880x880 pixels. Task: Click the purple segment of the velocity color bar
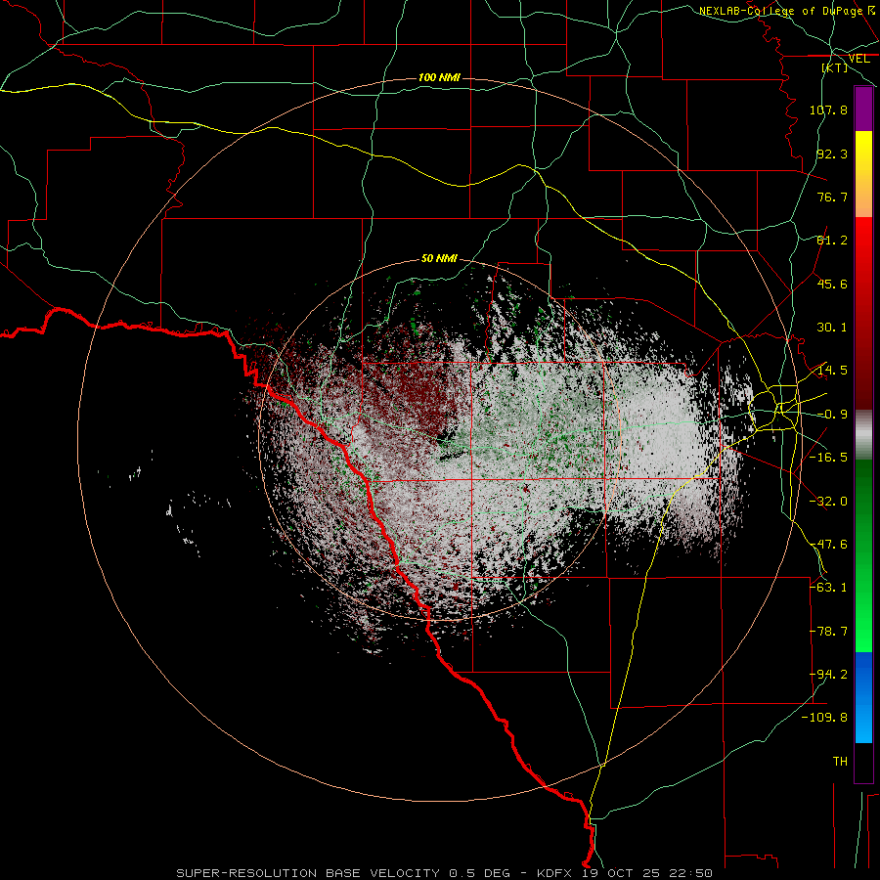[x=863, y=109]
